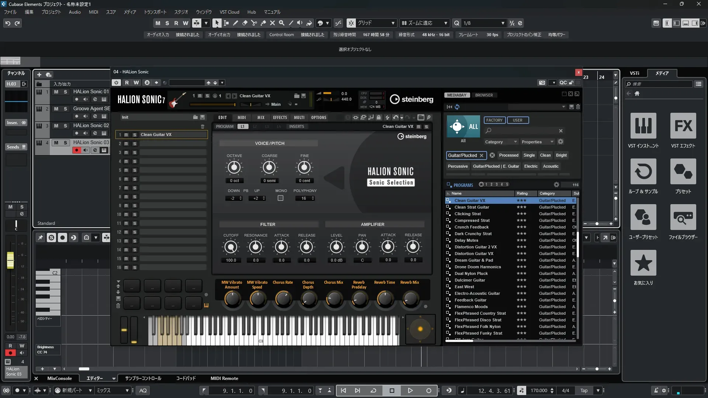The height and width of the screenshot is (398, 708).
Task: Enable the MONO checkbox in Voice/Pitch
Action: point(281,198)
